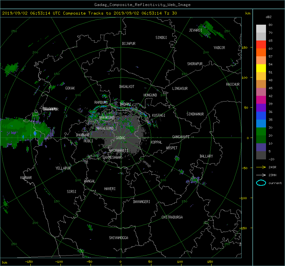The image size is (285, 266).
Task: Click the SHIVAMOGGA city label
Action: (118, 238)
